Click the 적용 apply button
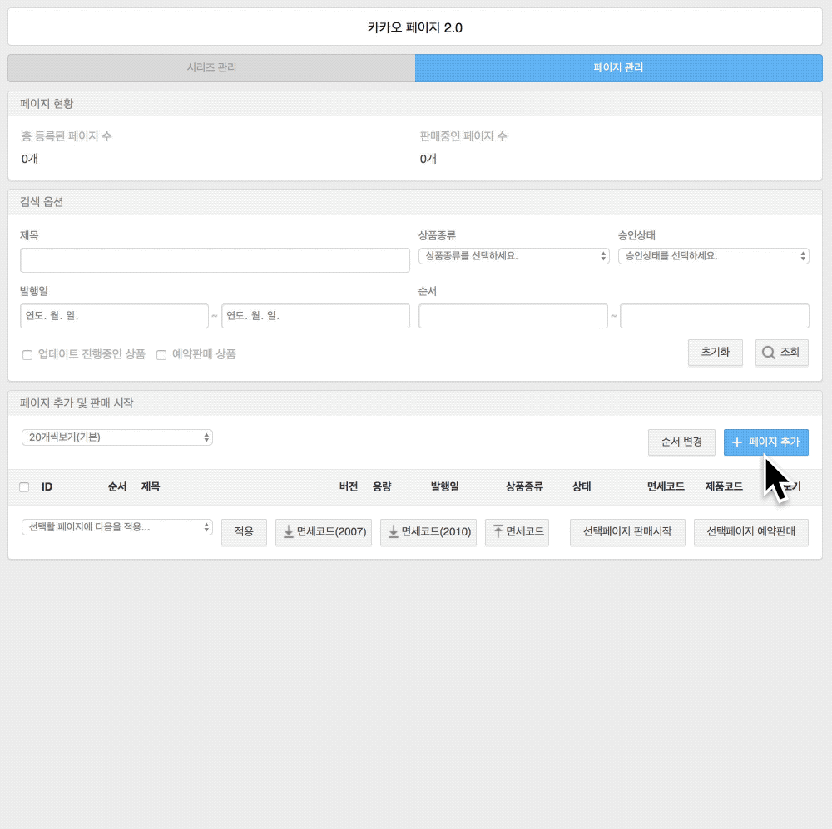832x829 pixels. pyautogui.click(x=244, y=531)
